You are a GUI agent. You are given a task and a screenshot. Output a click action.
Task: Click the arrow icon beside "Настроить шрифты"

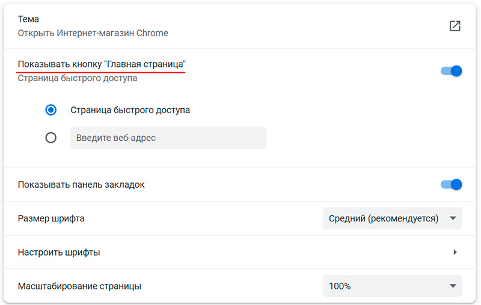click(455, 253)
